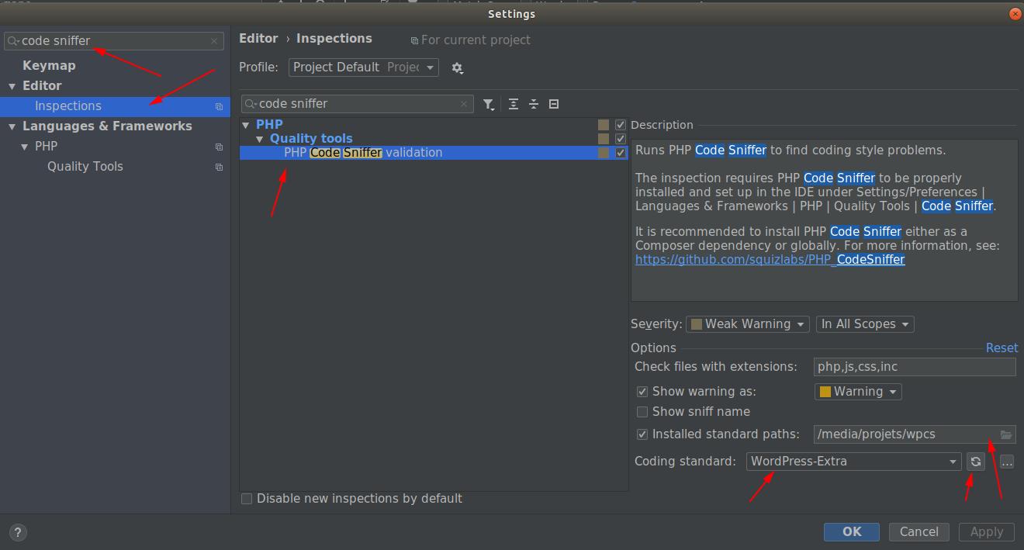Toggle the Show warning as checkbox

pos(642,392)
